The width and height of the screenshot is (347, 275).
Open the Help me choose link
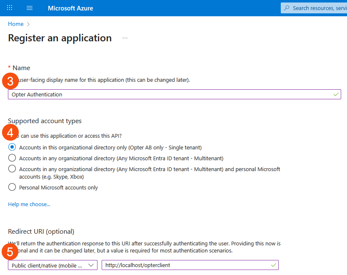point(29,204)
